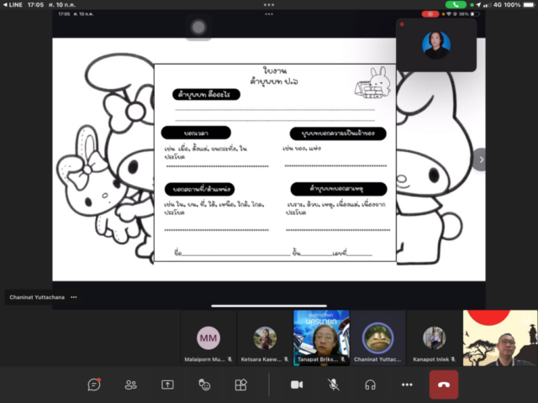Open the apps grid icon
Screen dimensions: 538x403
[241, 385]
